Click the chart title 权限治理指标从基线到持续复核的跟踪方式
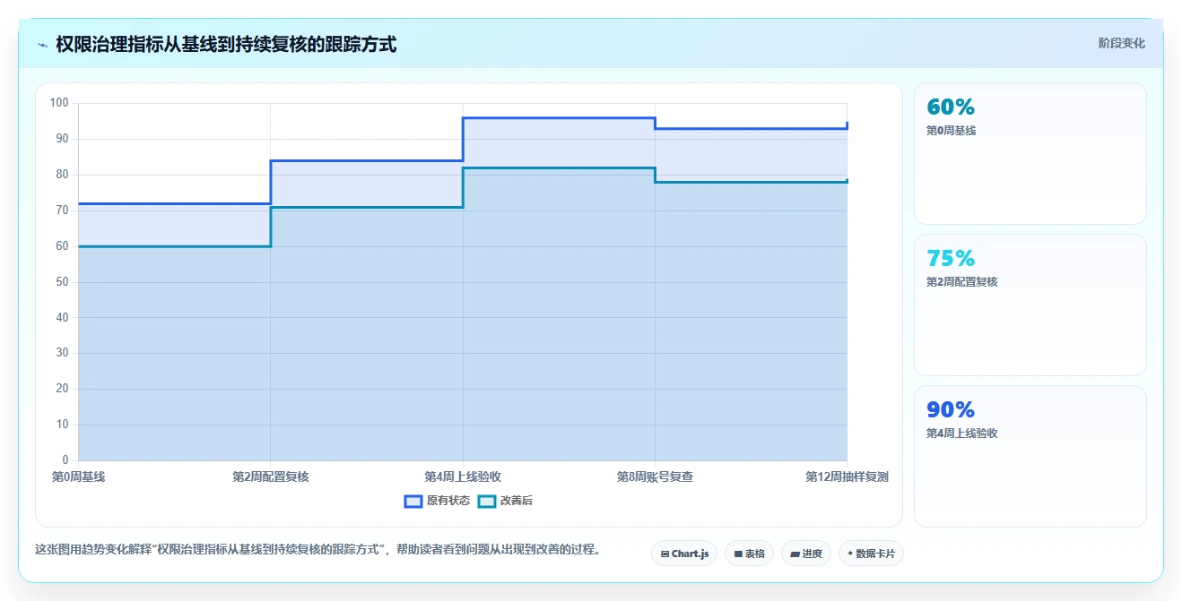 pos(226,44)
